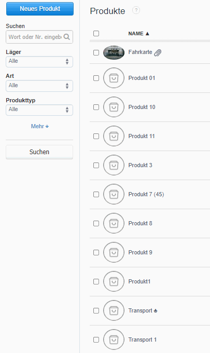210x353 pixels.
Task: Open the Art filter dropdown
Action: [x=39, y=86]
